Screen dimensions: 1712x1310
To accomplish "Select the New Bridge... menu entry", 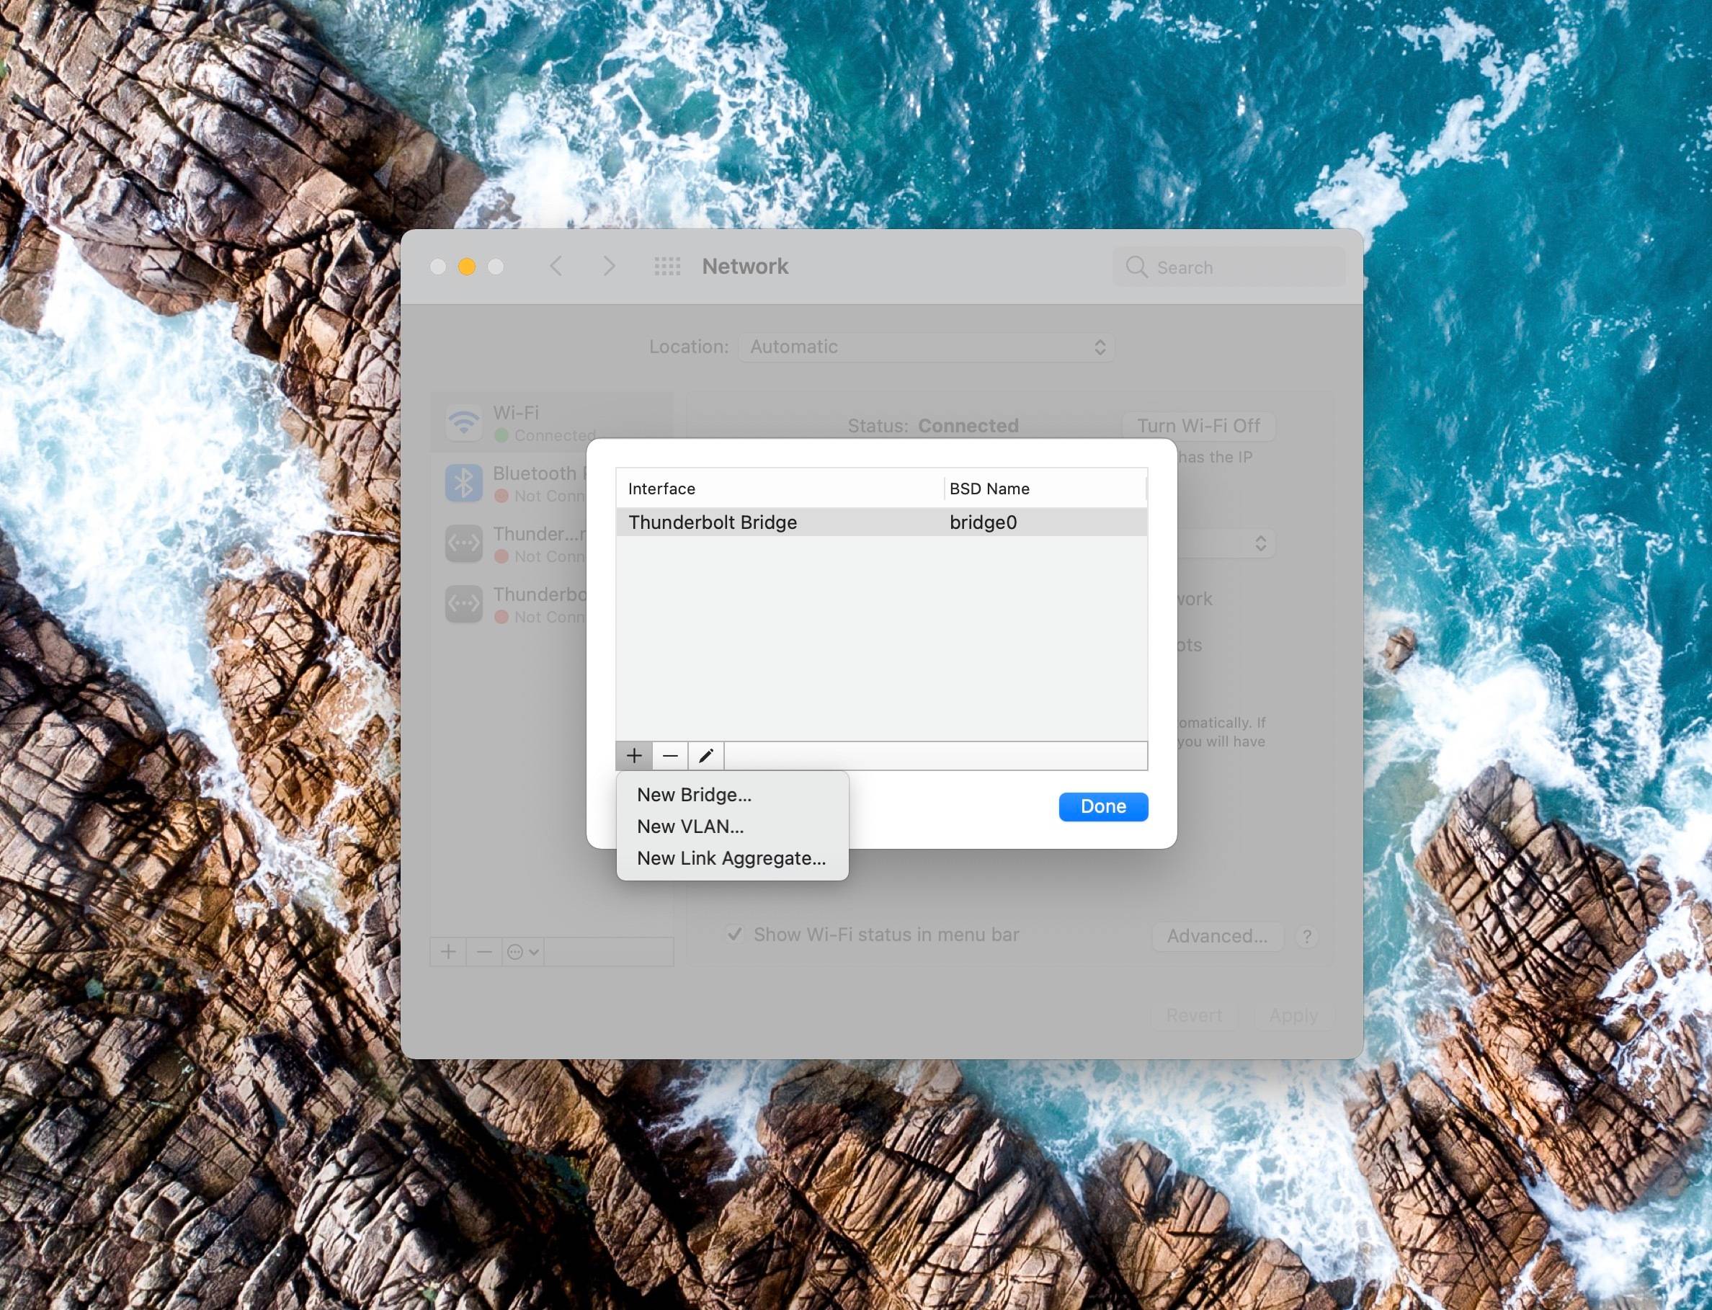I will click(x=731, y=795).
